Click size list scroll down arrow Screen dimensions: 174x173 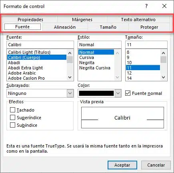click(163, 77)
